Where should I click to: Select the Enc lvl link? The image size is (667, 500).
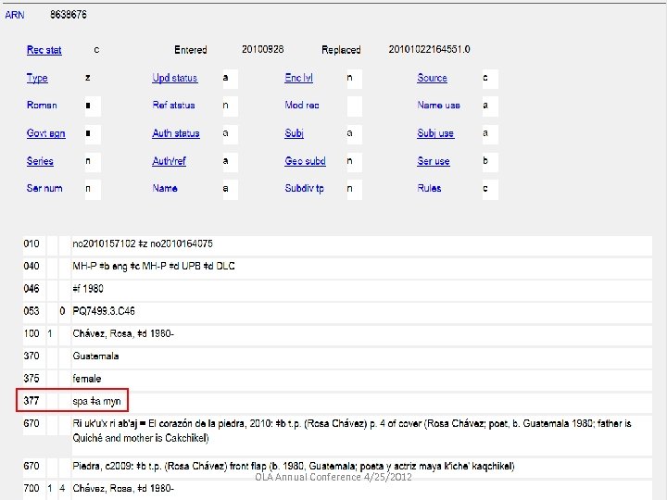click(x=299, y=79)
